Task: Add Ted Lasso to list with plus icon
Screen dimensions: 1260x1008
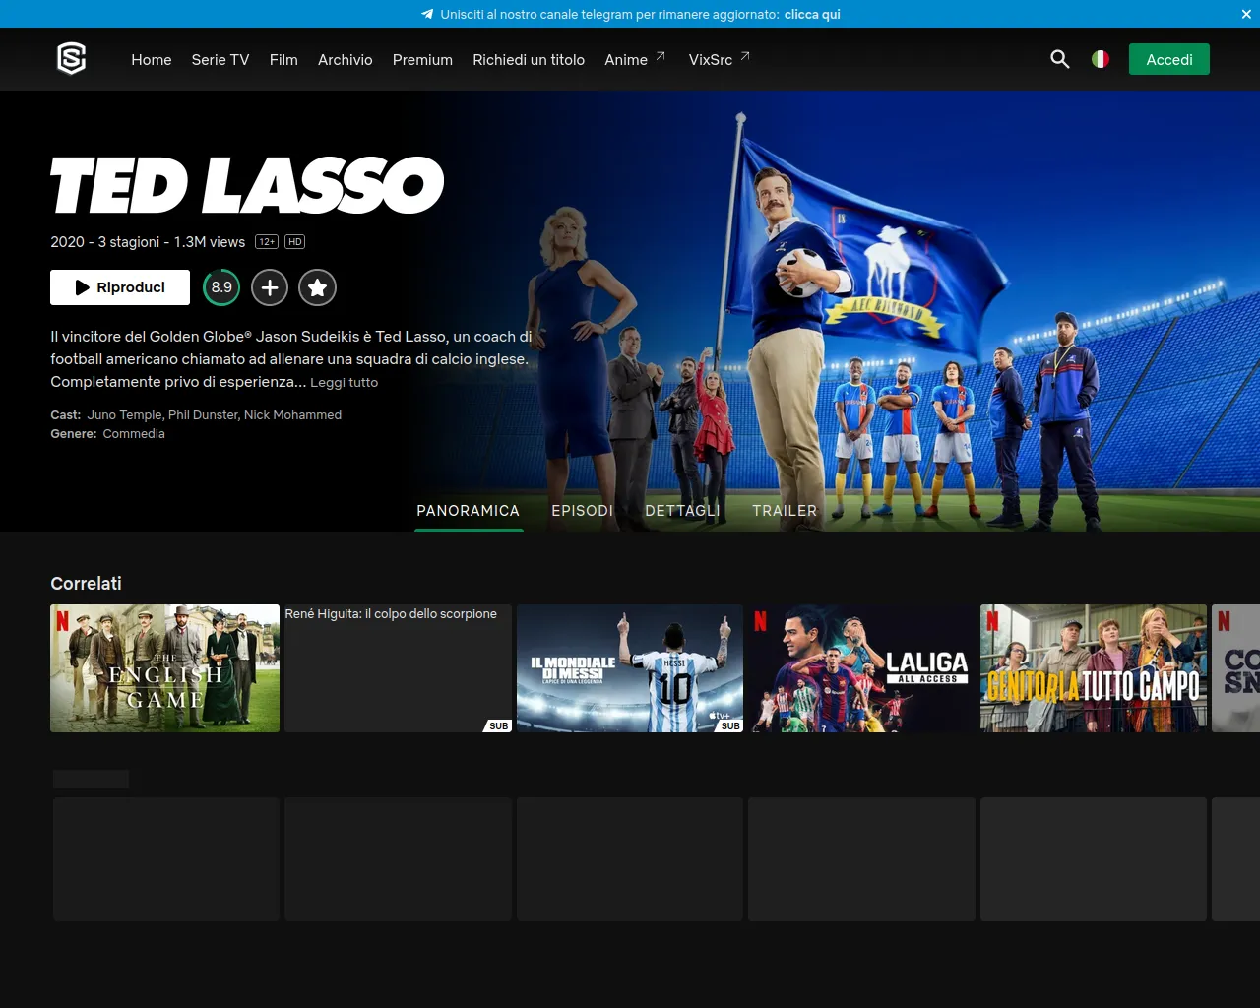Action: pos(270,287)
